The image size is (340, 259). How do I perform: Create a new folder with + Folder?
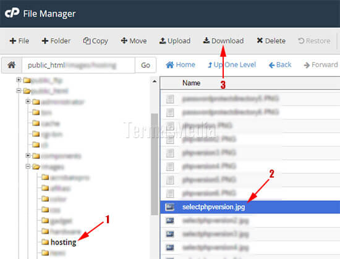[56, 41]
